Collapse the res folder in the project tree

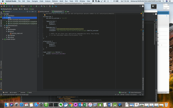5,28
